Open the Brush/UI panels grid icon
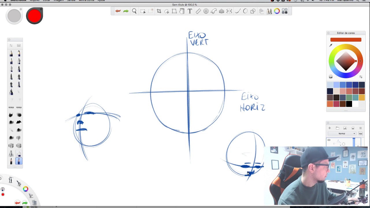This screenshot has height=208, width=370. [x=285, y=11]
